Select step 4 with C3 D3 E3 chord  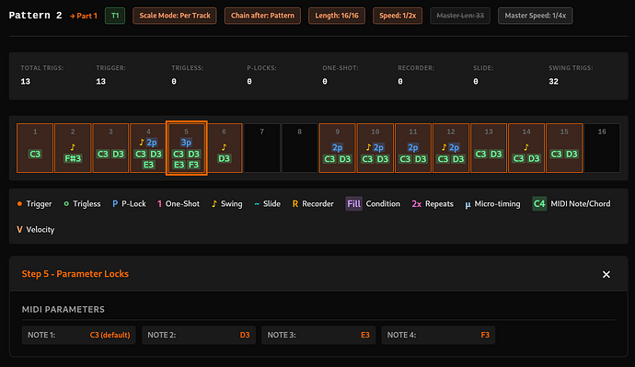click(x=148, y=148)
